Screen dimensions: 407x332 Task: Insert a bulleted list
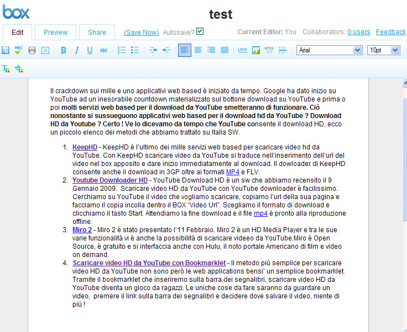pos(135,50)
